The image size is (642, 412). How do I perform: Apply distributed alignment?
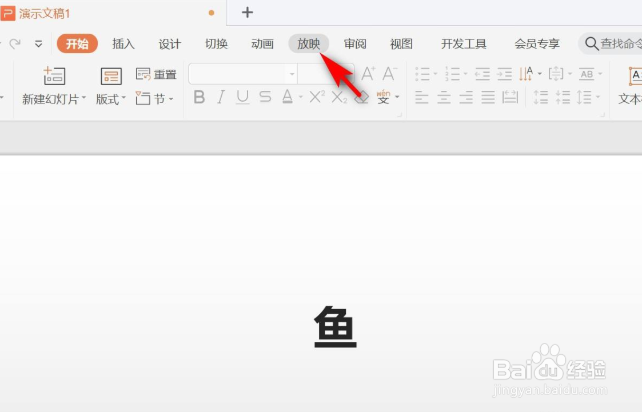point(510,97)
